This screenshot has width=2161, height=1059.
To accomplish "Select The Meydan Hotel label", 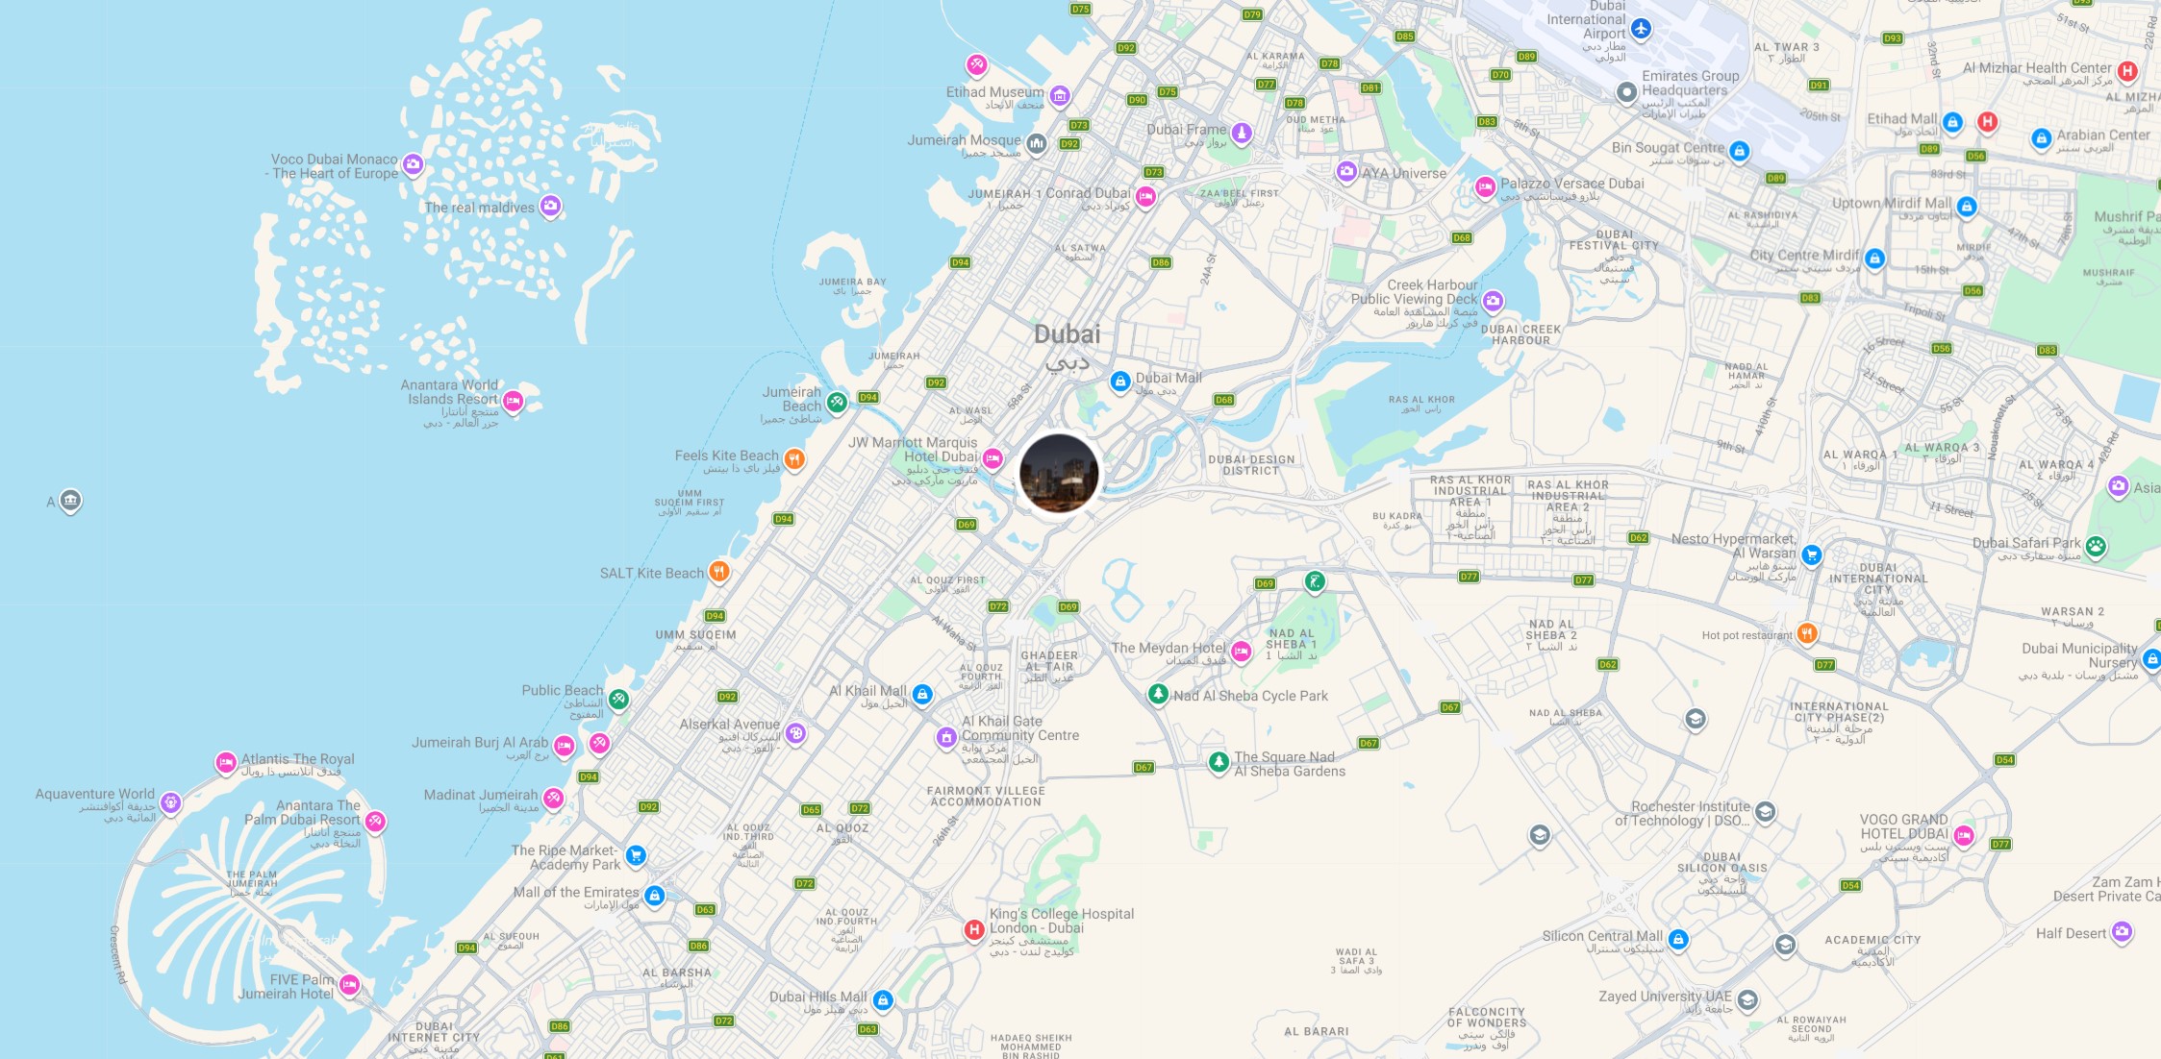I will pos(1168,648).
